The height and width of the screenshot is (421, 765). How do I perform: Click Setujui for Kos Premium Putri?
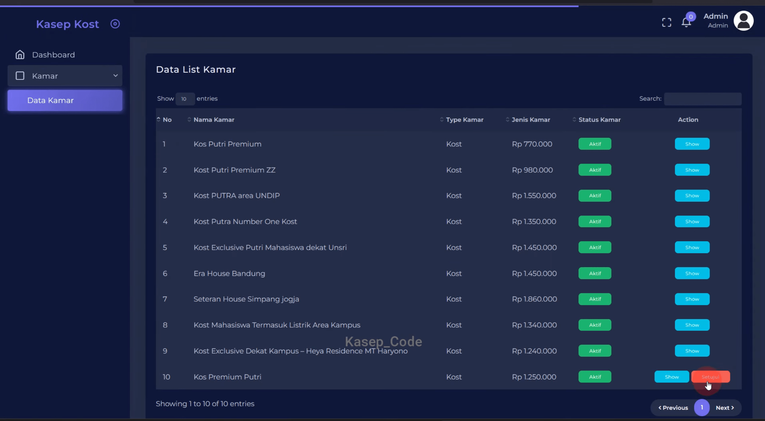click(x=710, y=377)
